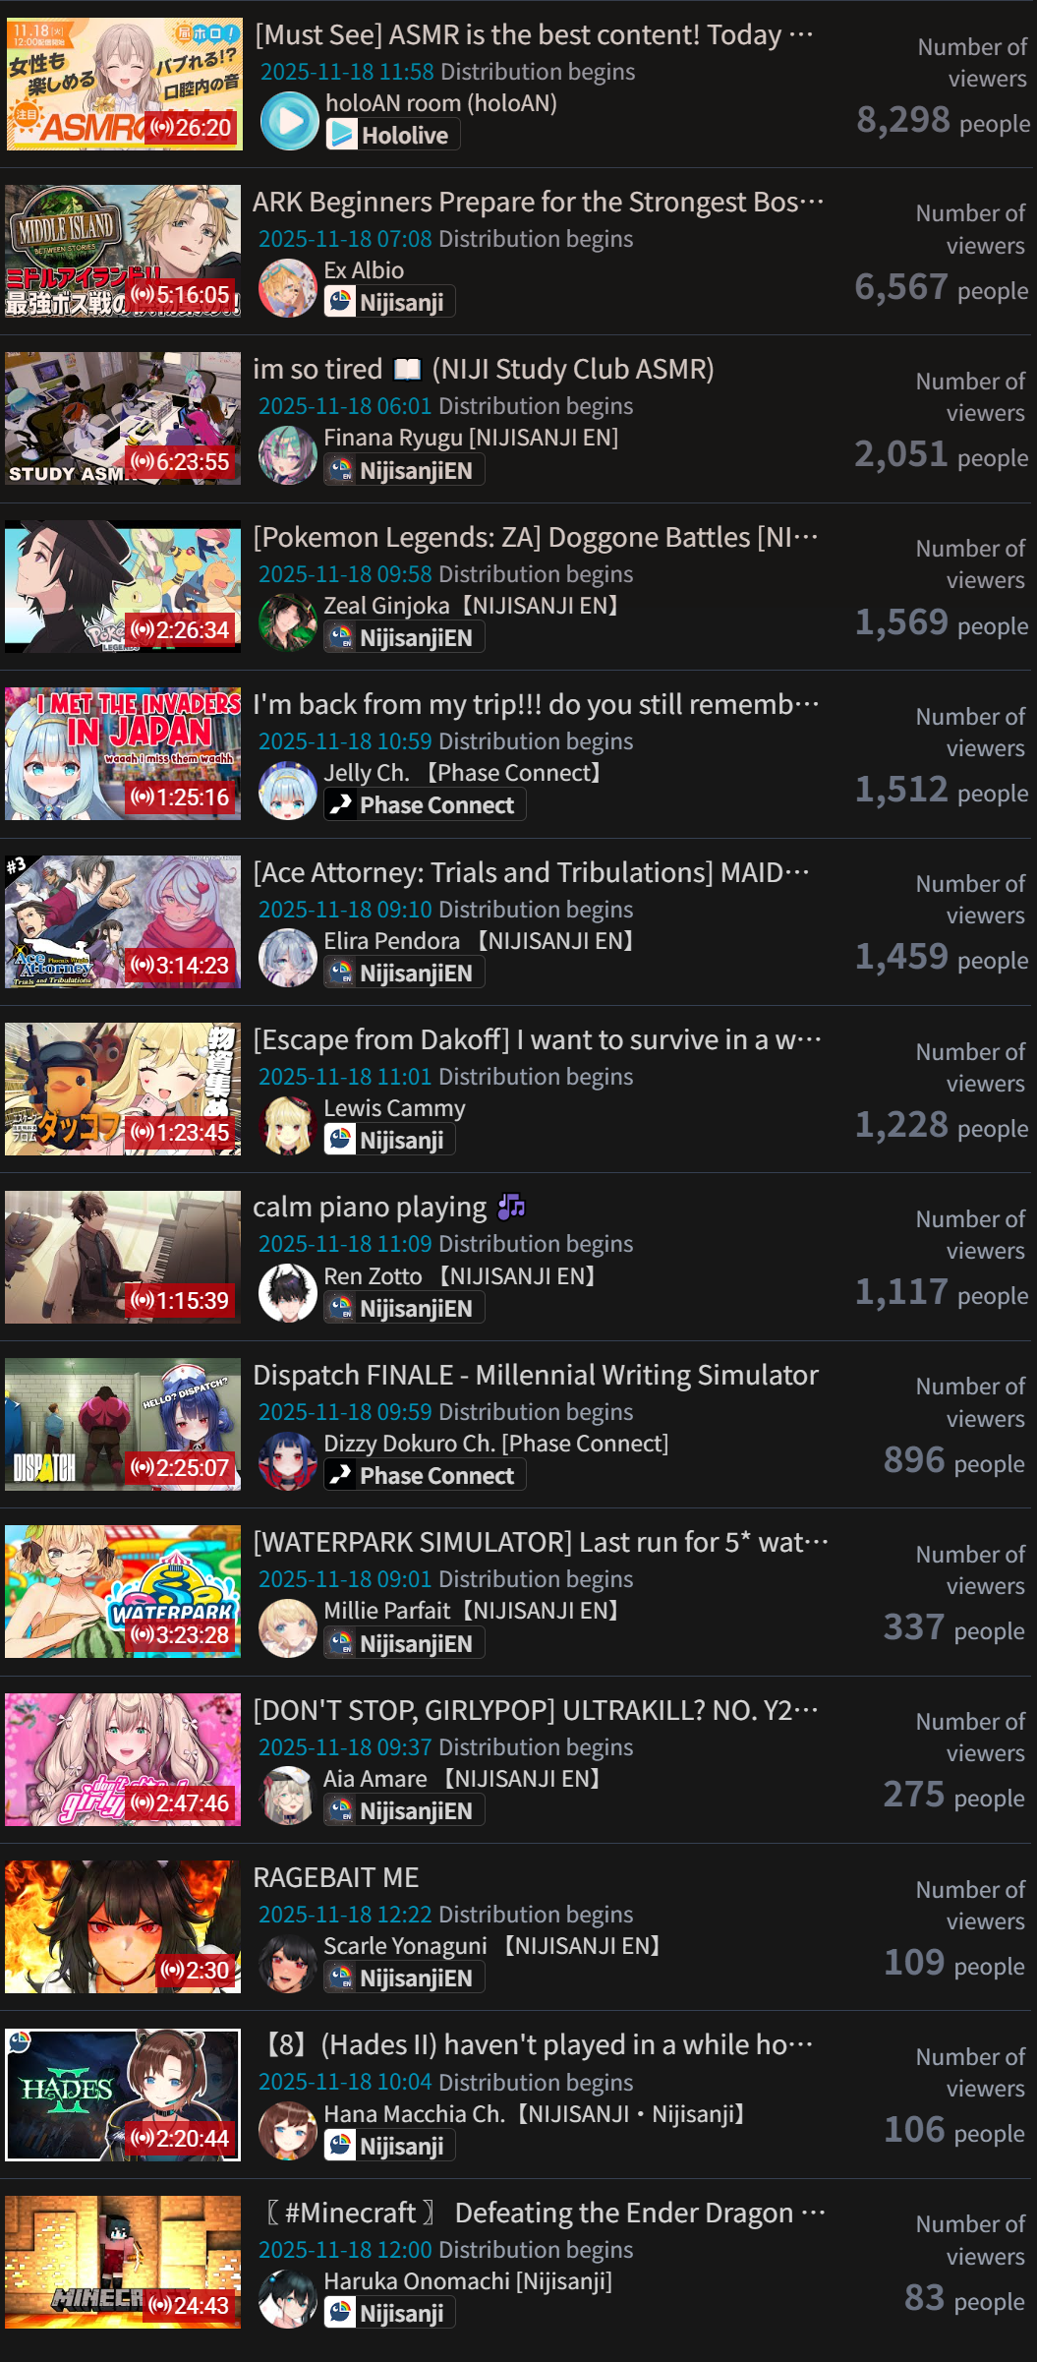The height and width of the screenshot is (2362, 1037).
Task: Click Jelly Ch. channel avatar
Action: pos(288,790)
